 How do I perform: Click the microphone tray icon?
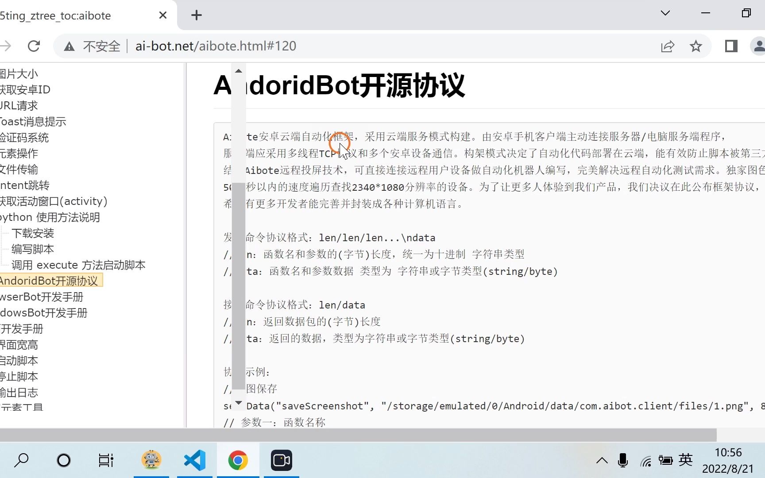(623, 461)
